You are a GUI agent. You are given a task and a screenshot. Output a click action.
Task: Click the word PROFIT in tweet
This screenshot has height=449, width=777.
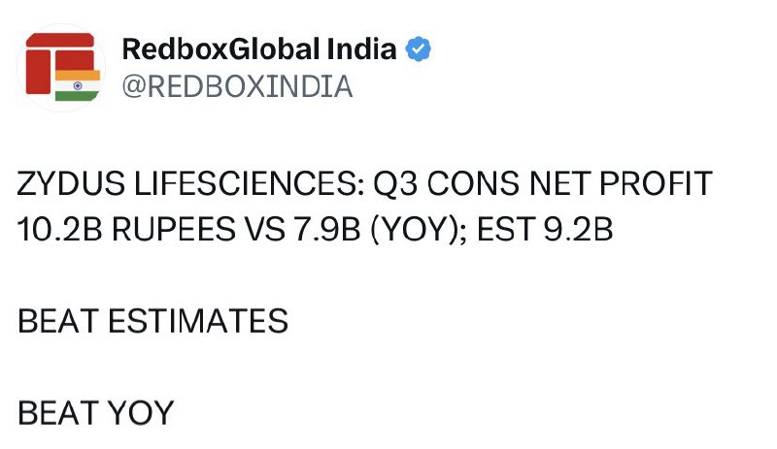[x=657, y=183]
